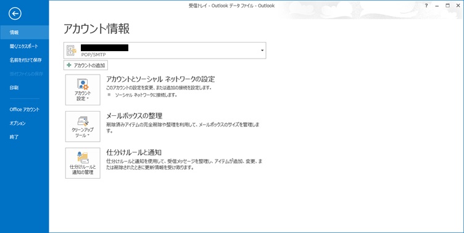Image resolution: width=464 pixels, height=233 pixels.
Task: Open Office アカウント page
Action: pyautogui.click(x=24, y=109)
